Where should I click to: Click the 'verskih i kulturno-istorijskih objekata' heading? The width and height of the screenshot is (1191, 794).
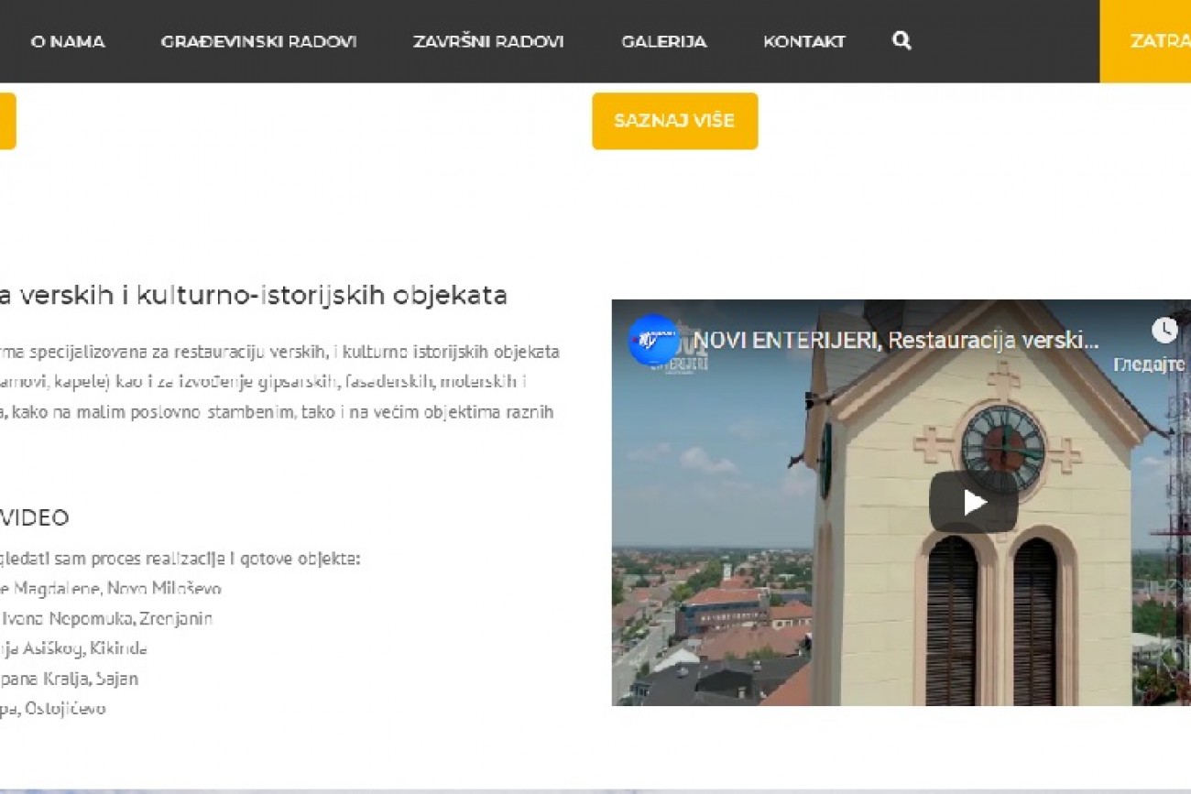[255, 296]
